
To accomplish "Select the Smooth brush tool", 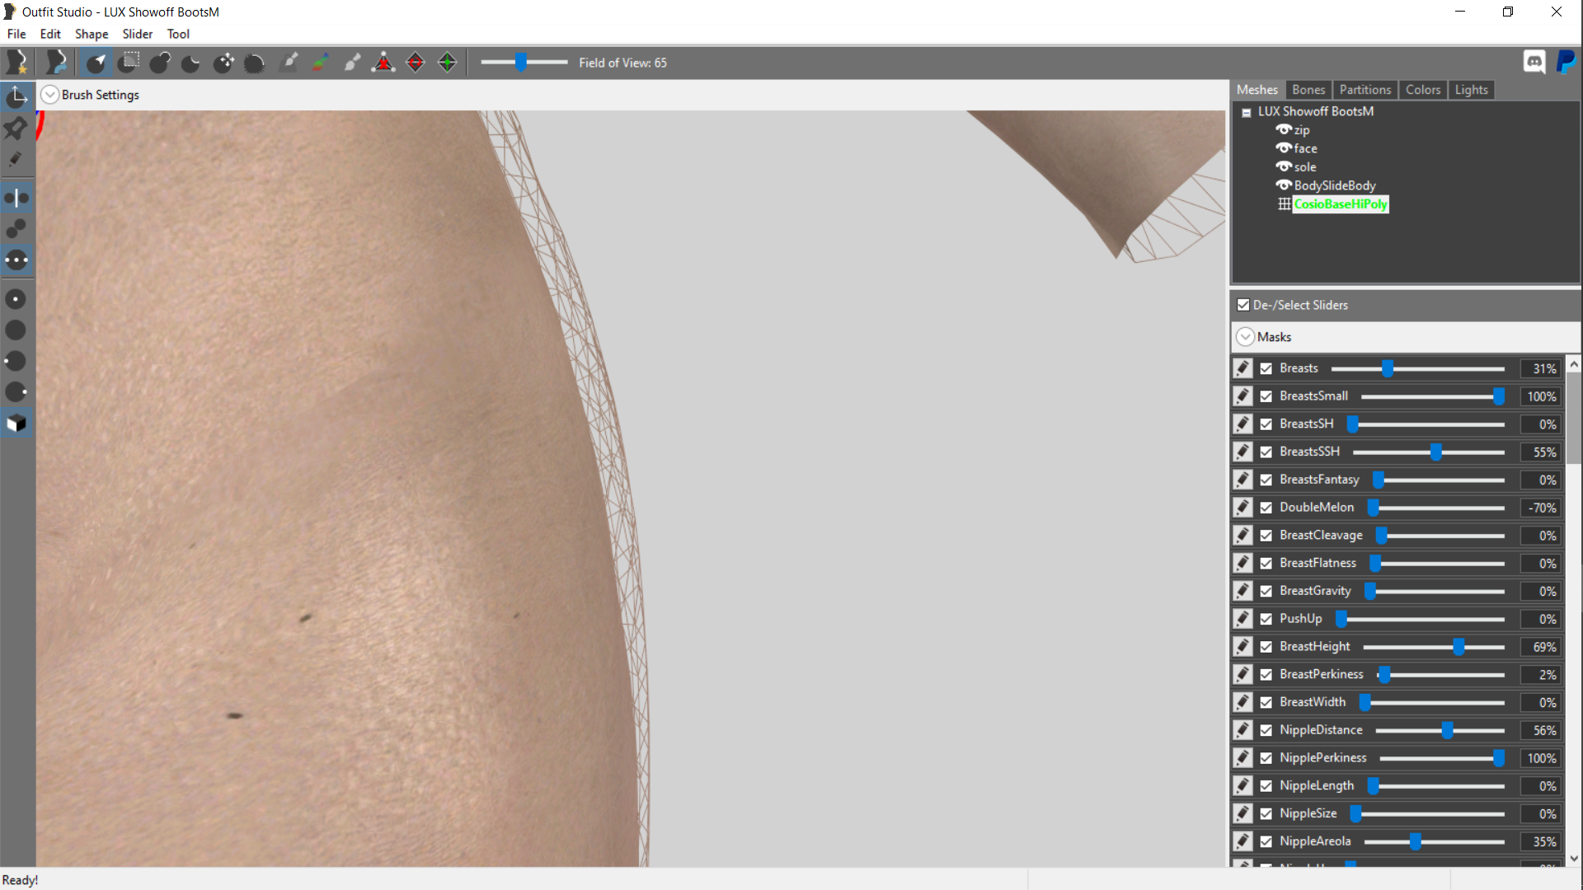I will [x=255, y=63].
